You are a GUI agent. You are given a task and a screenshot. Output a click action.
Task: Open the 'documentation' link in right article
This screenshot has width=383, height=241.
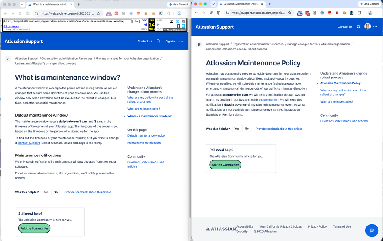click(x=268, y=100)
